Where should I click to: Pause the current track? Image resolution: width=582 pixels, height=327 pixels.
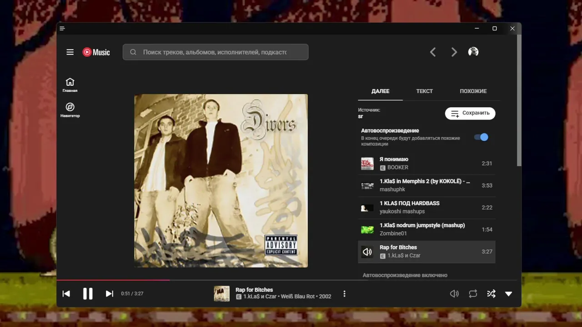(x=88, y=294)
